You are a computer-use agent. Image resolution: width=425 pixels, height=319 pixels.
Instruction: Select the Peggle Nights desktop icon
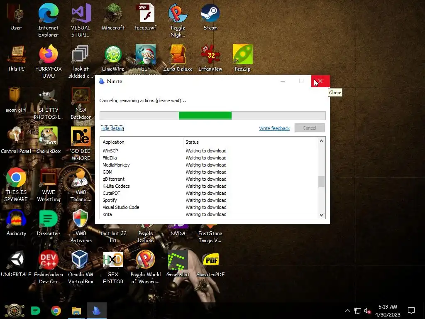coord(178,20)
